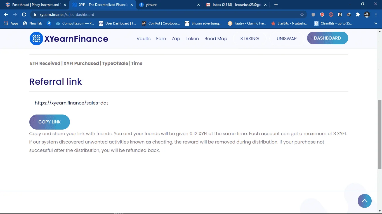Click the browser address bar
The image size is (382, 214).
tap(168, 14)
